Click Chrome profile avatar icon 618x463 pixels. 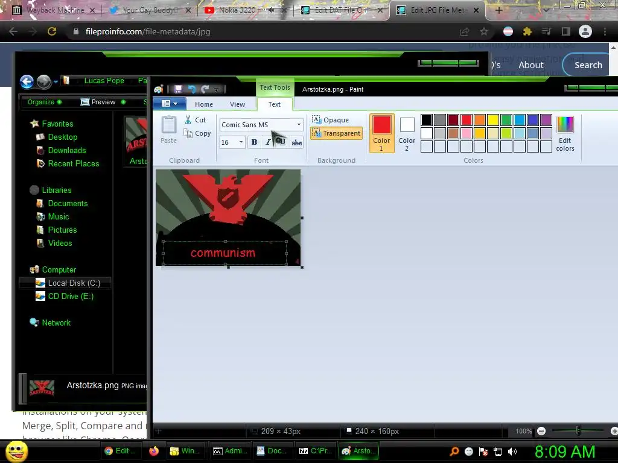tap(585, 31)
